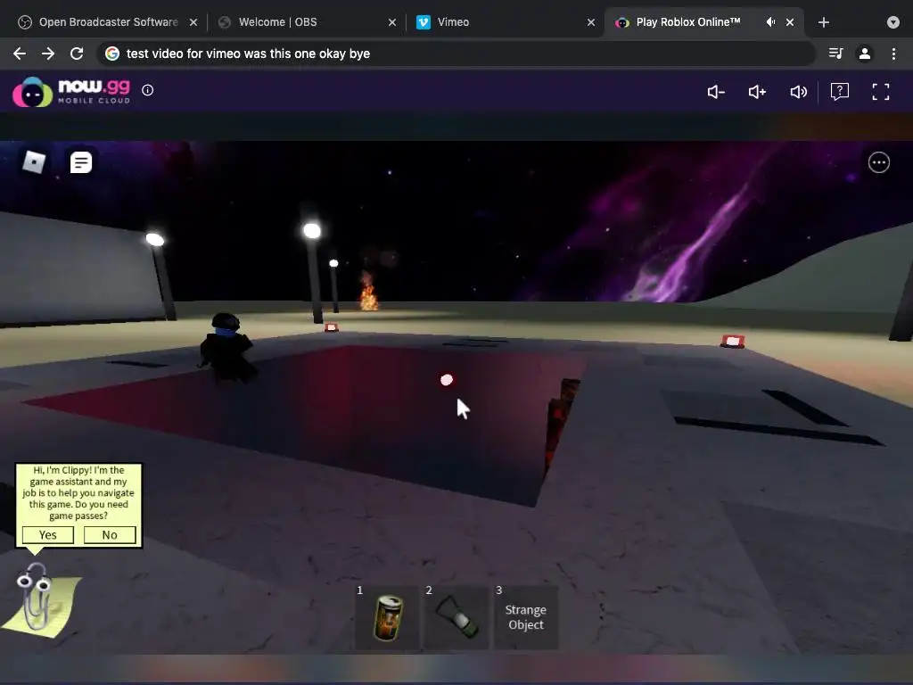Switch to Open Broadcaster Software tab
913x685 pixels.
click(108, 22)
